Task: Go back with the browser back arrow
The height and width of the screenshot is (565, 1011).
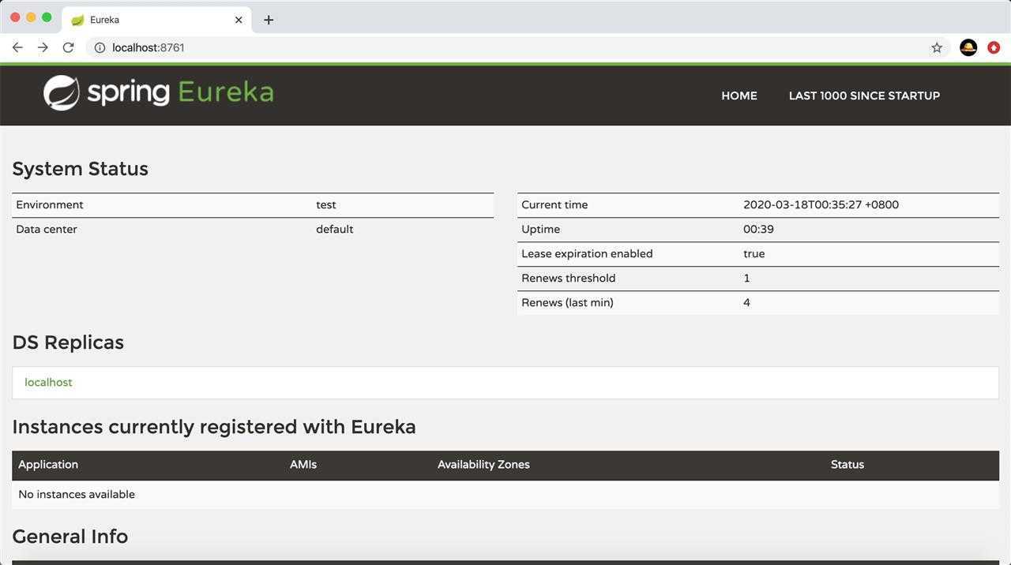Action: (x=17, y=47)
